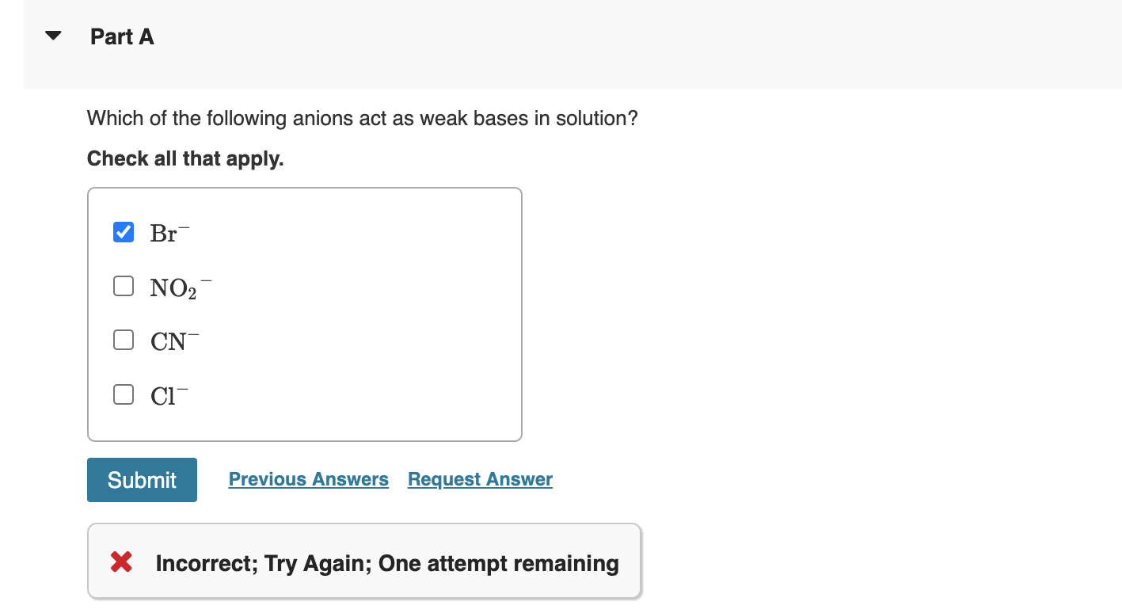Collapse Part A with the disclosure triangle

(51, 35)
